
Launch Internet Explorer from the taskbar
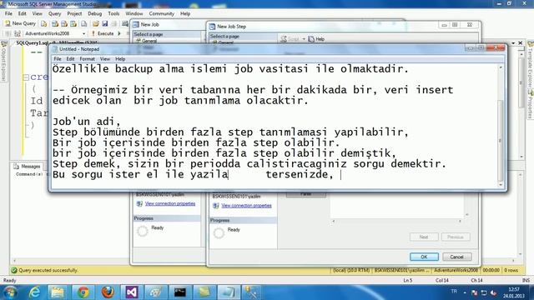click(x=35, y=292)
